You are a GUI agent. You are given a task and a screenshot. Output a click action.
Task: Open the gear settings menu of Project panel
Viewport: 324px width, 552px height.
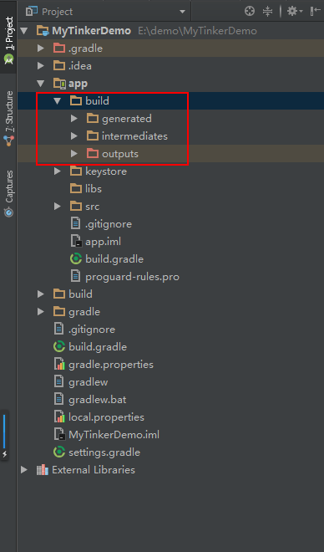[x=295, y=11]
